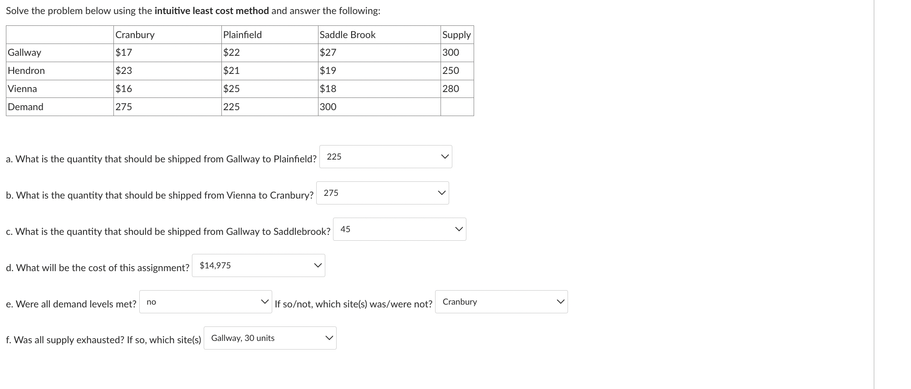Screen dimensions: 911x389
Task: Click the chevron on the "no" dropdown
Action: pos(265,301)
